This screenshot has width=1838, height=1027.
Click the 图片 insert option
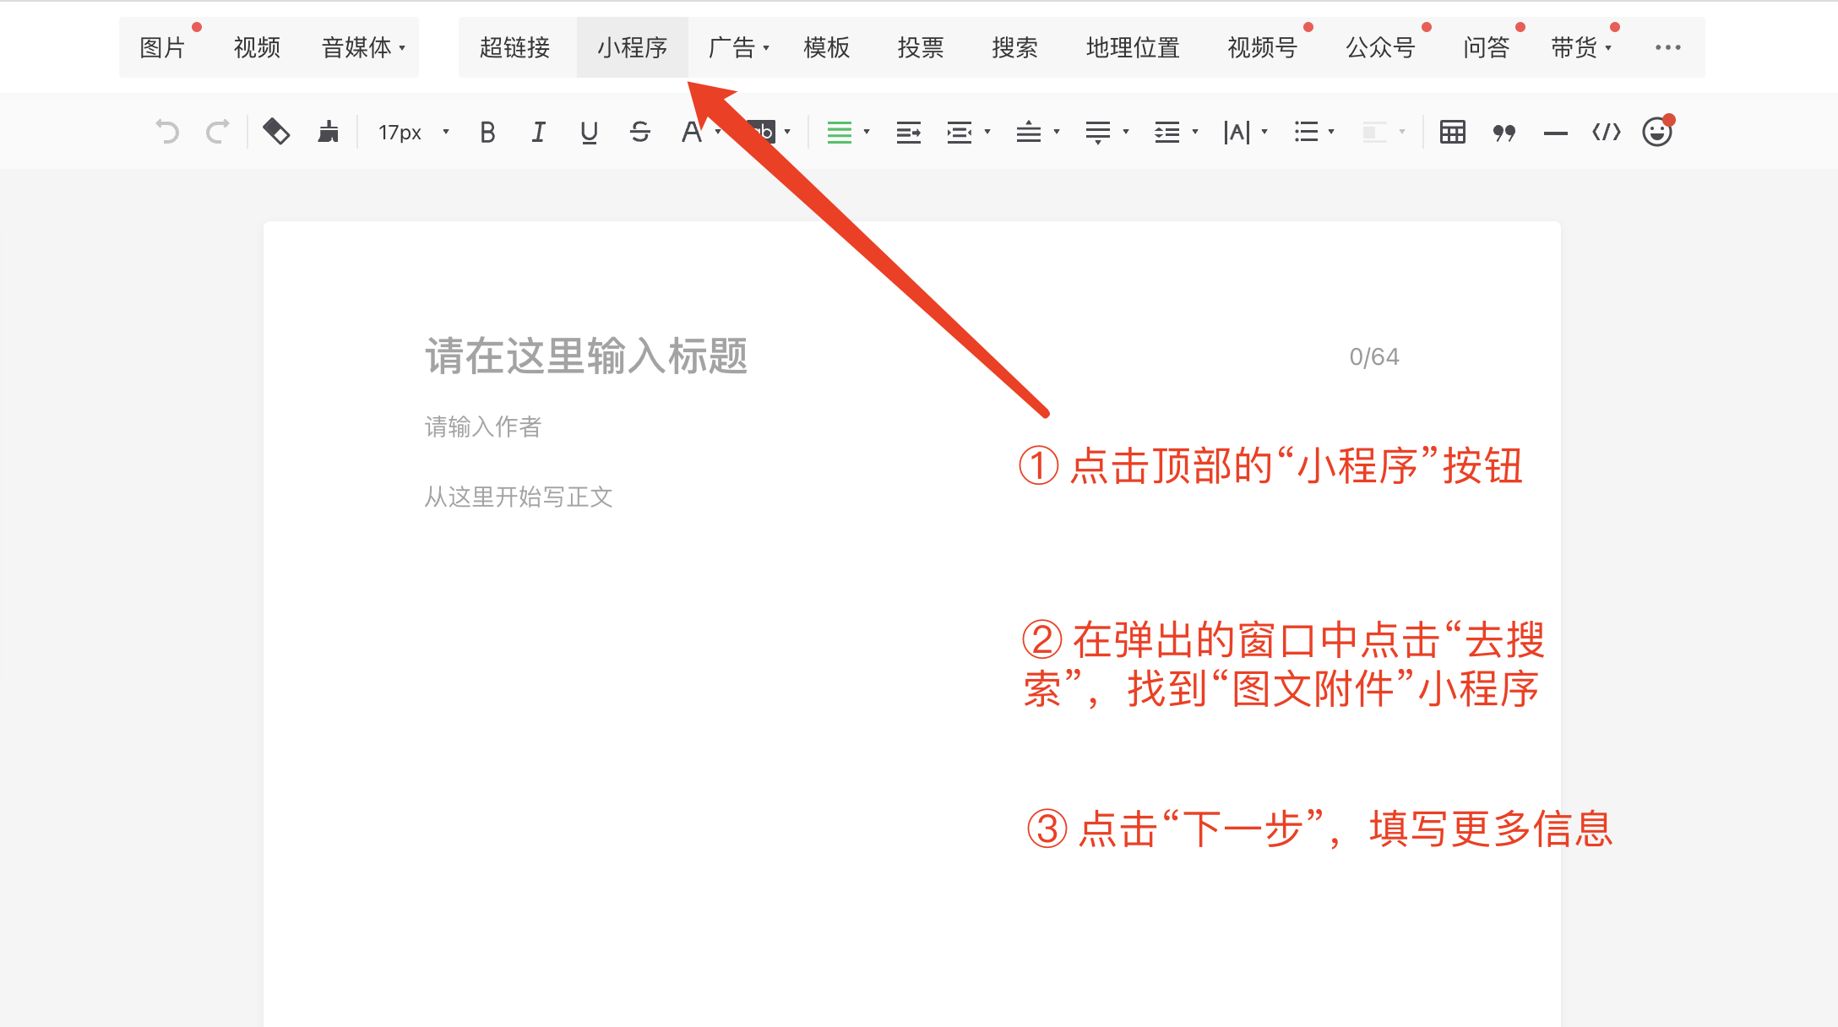162,47
